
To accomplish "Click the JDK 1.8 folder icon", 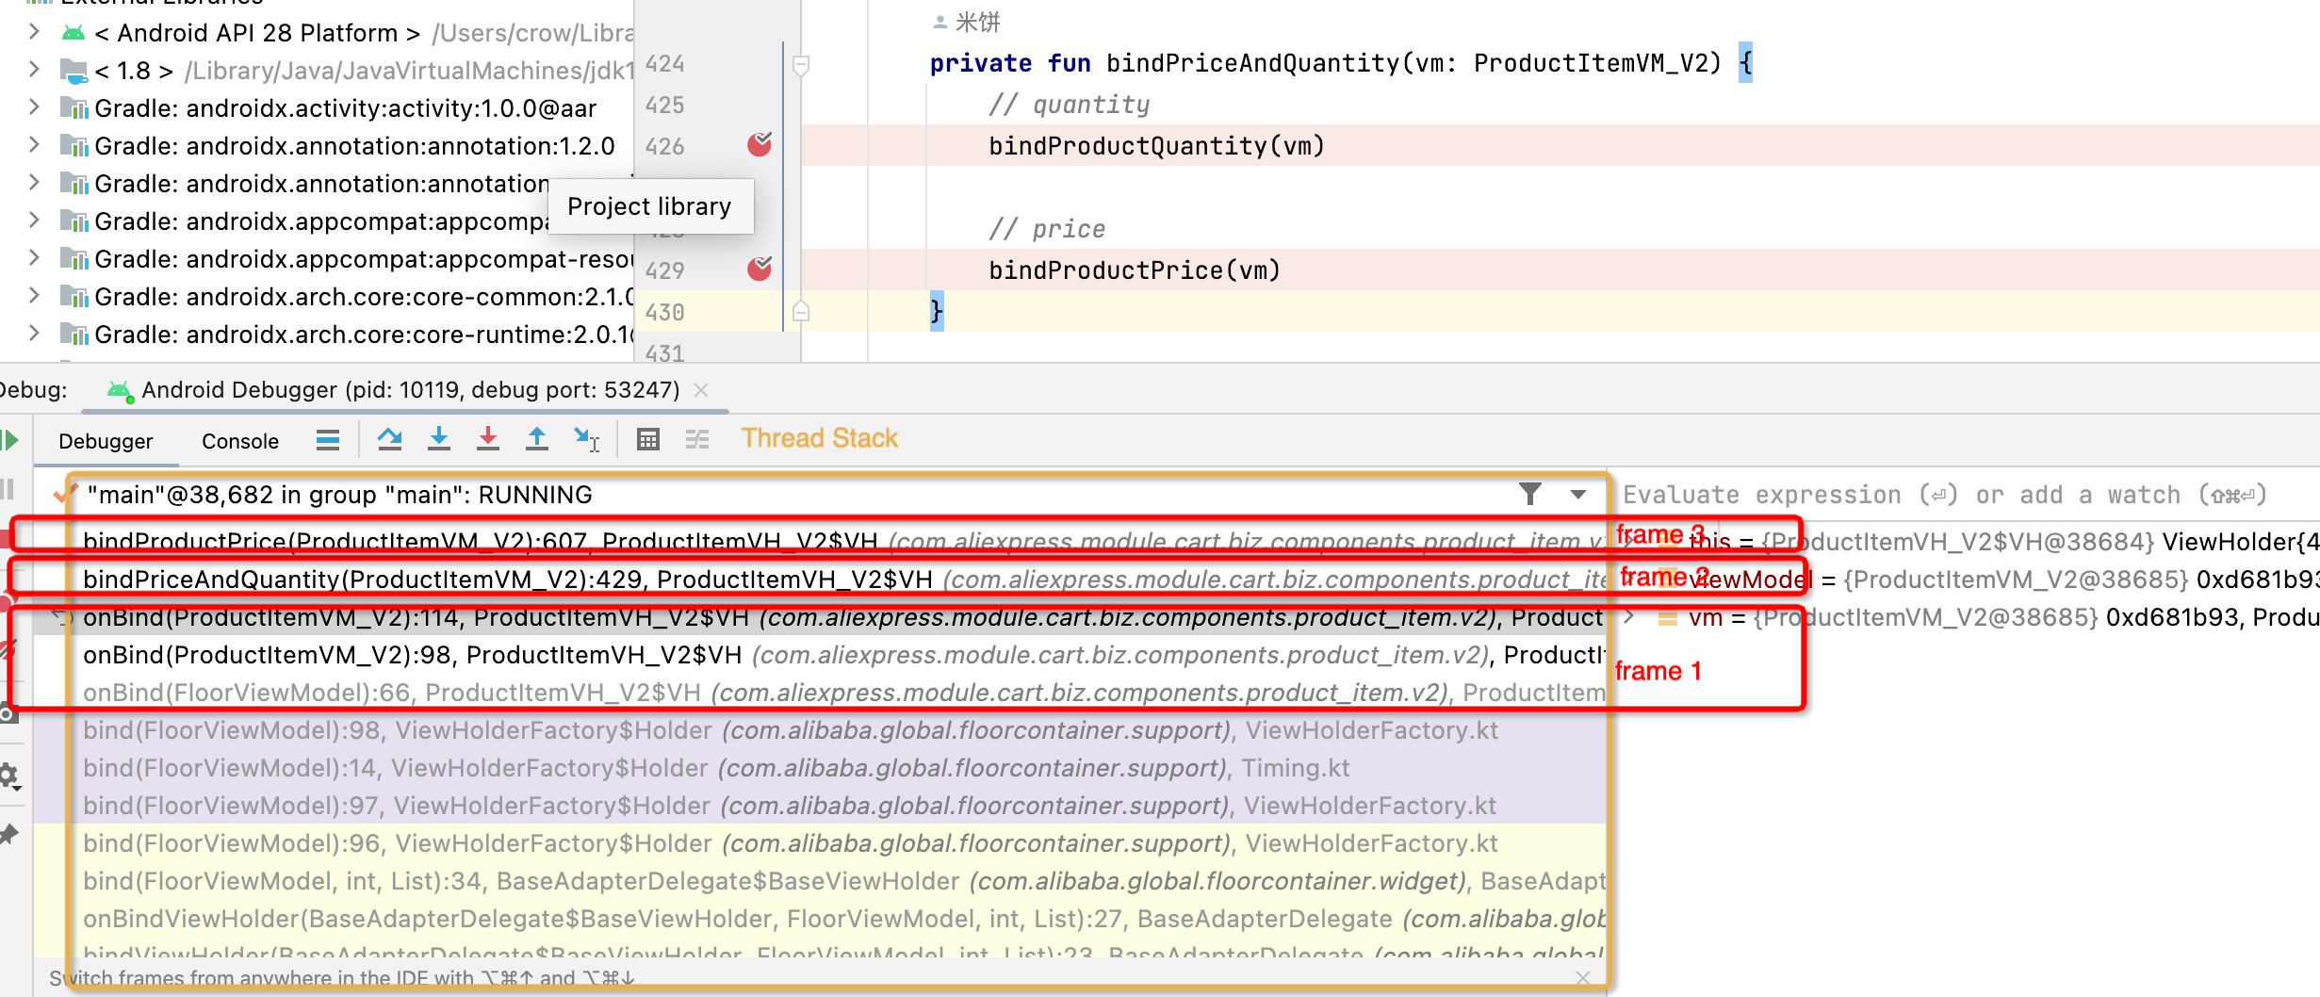I will coord(74,71).
